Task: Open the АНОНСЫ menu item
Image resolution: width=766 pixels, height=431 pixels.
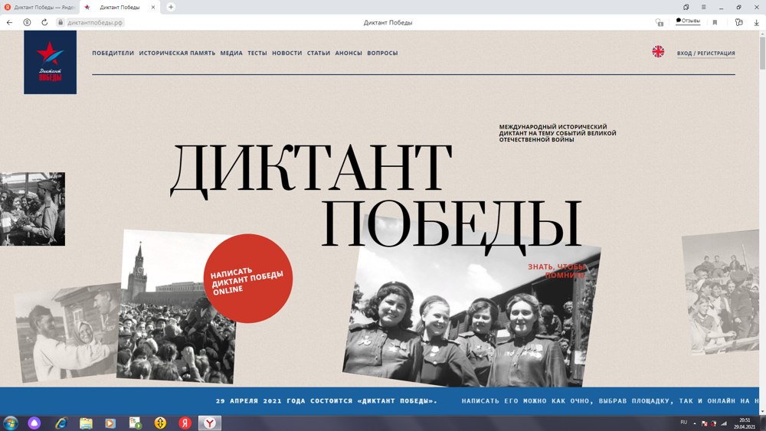Action: tap(349, 53)
